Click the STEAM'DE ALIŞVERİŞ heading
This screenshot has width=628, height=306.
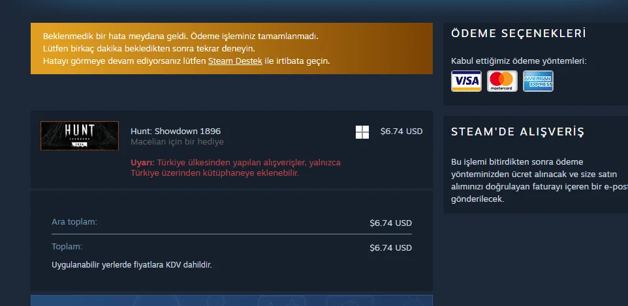(518, 132)
